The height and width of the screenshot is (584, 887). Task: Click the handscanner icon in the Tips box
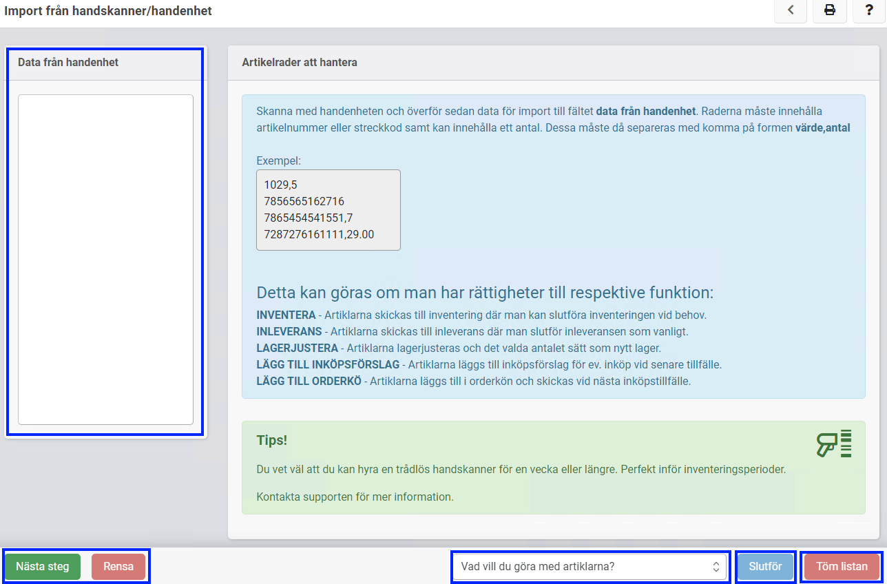pos(834,444)
